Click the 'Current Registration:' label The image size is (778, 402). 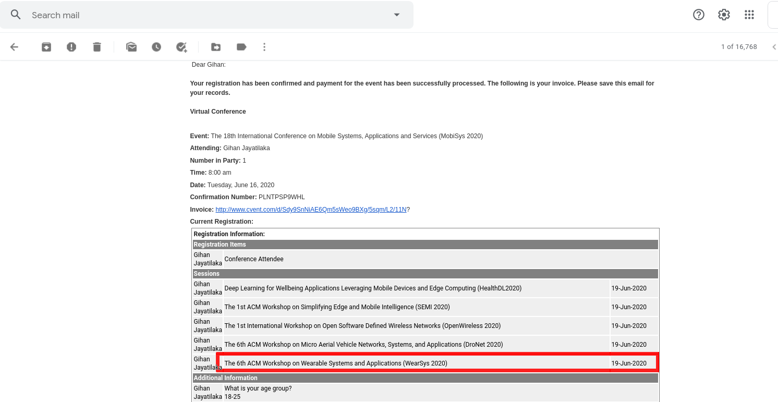pyautogui.click(x=222, y=222)
